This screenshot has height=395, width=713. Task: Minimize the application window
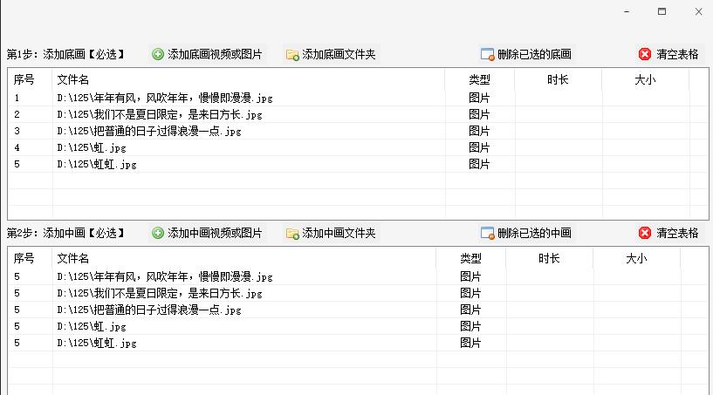[x=627, y=12]
